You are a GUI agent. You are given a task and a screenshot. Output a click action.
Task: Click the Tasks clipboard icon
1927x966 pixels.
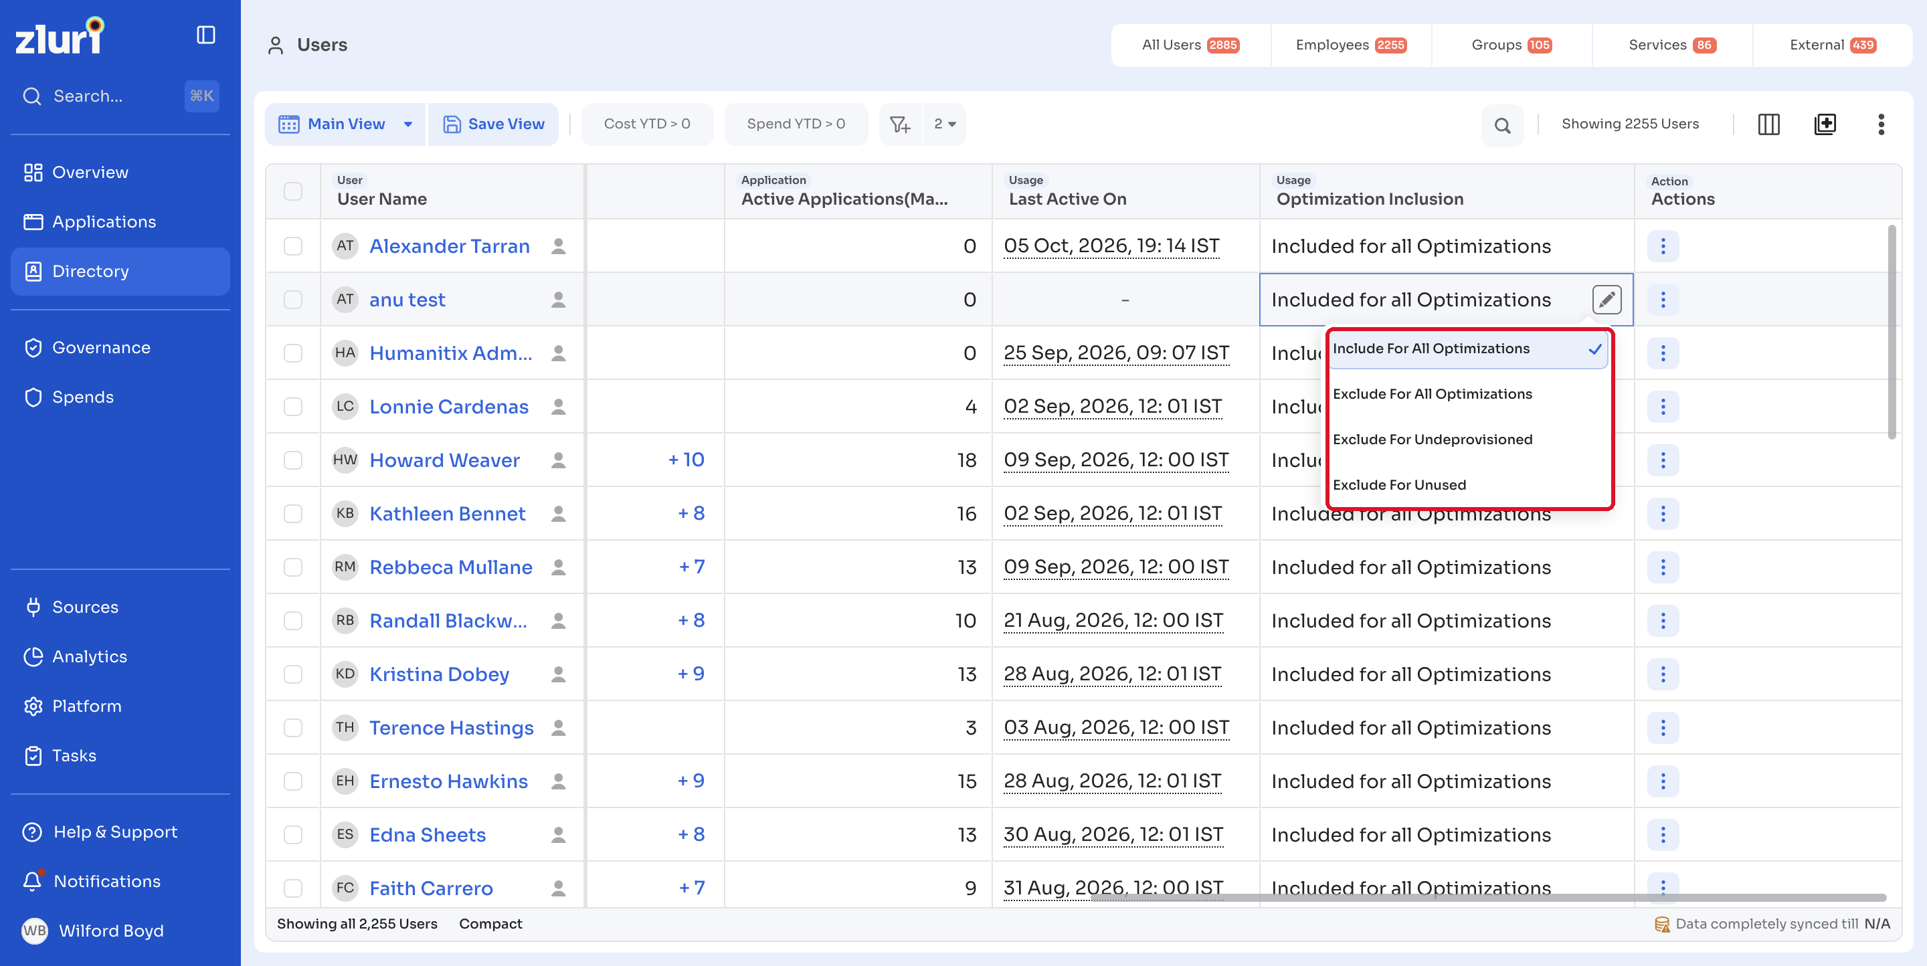[33, 755]
